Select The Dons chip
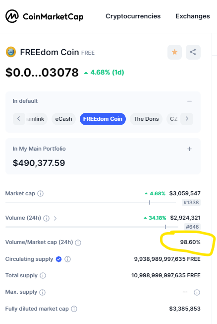This screenshot has width=217, height=324. 146,119
